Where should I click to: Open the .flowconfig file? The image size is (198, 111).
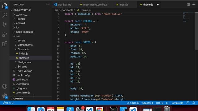coord(22,84)
